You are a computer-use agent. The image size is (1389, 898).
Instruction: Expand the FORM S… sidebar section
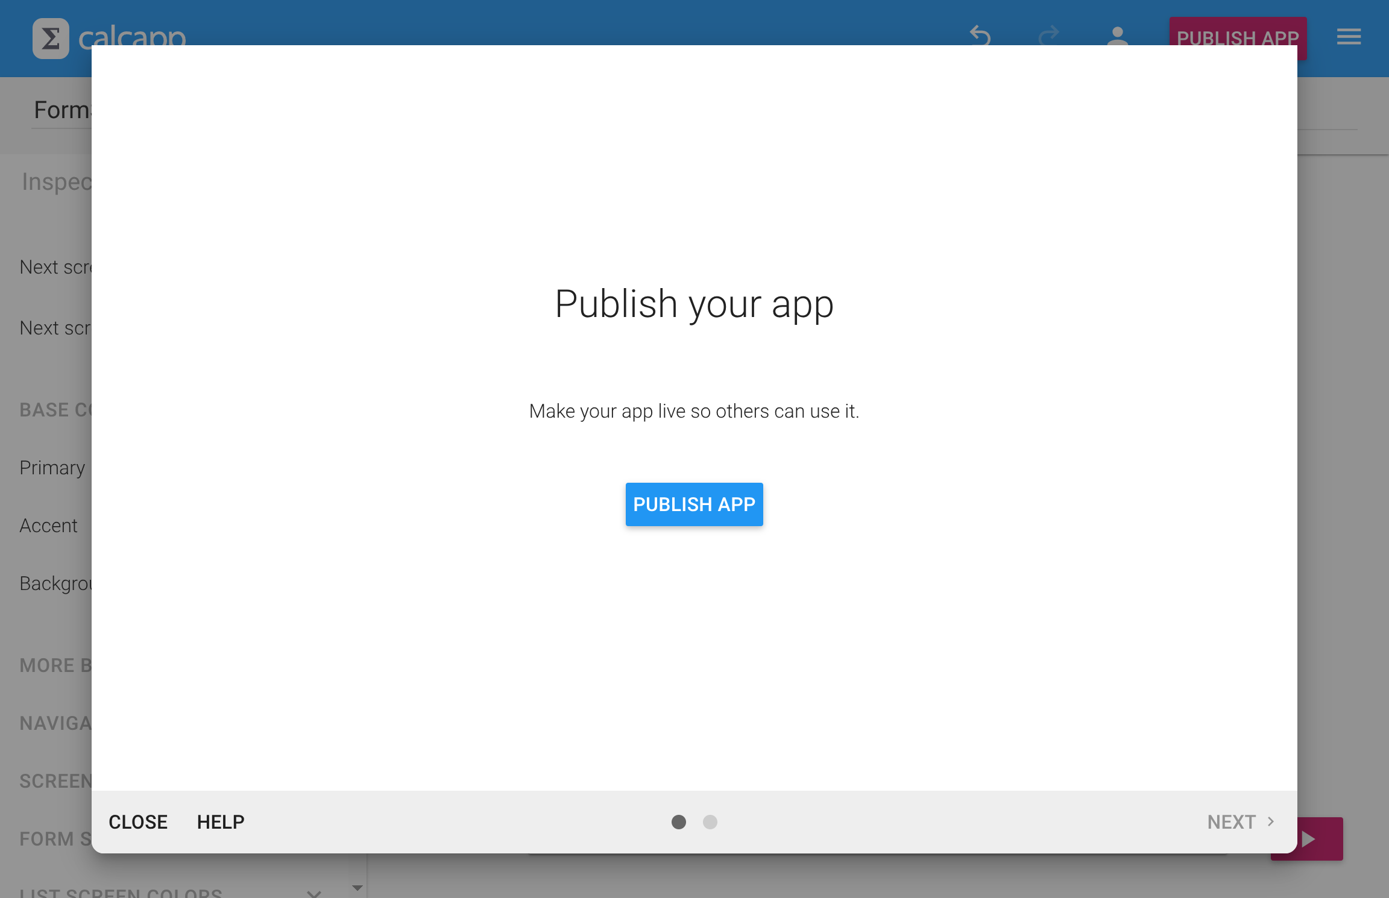coord(55,839)
